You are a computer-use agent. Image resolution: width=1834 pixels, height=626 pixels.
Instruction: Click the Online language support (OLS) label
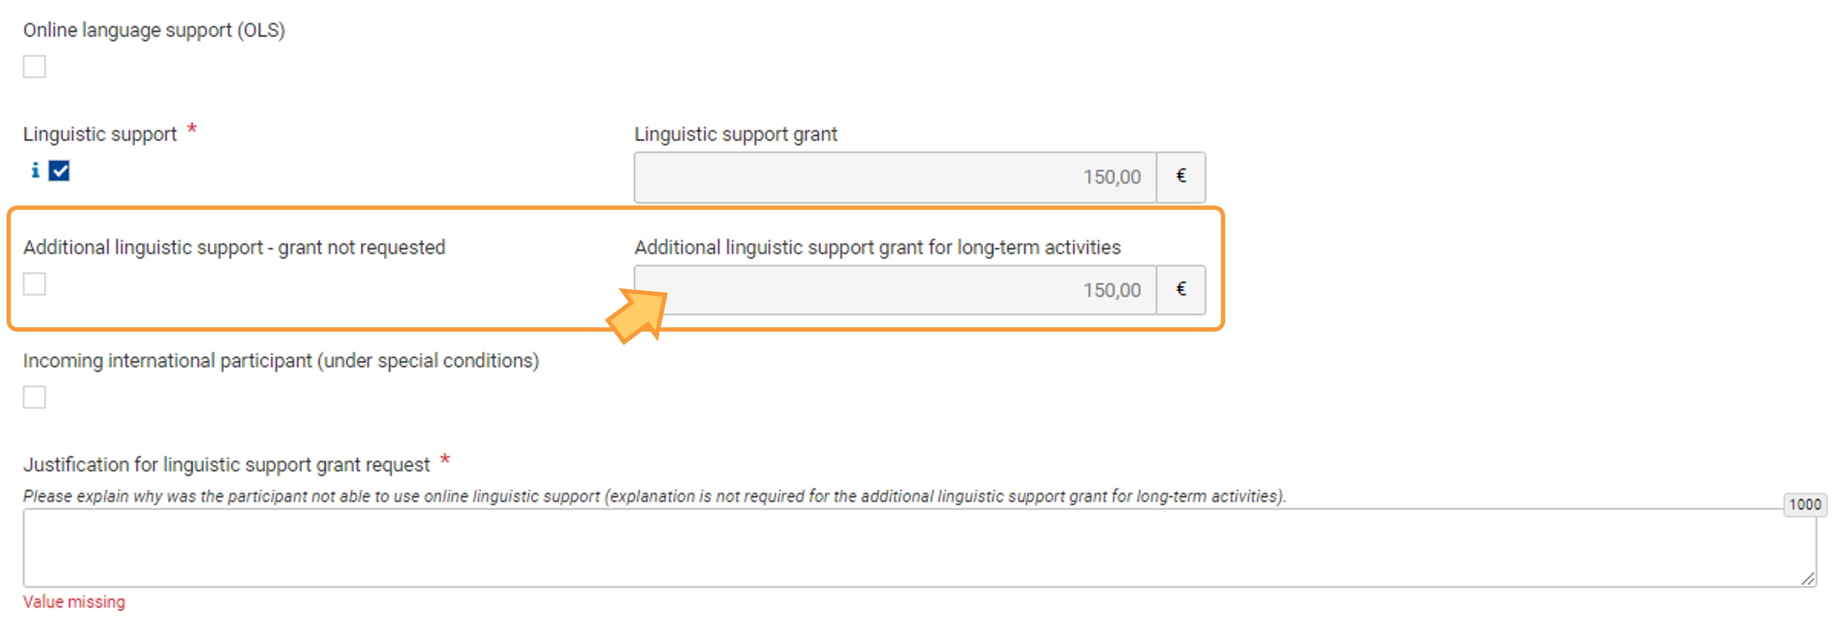pos(154,31)
